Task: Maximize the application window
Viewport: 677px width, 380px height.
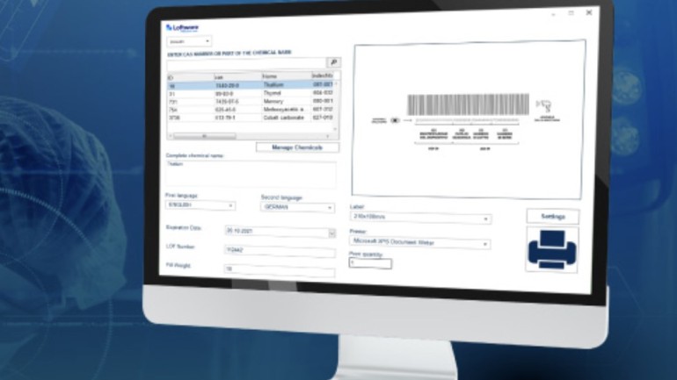Action: (571, 13)
